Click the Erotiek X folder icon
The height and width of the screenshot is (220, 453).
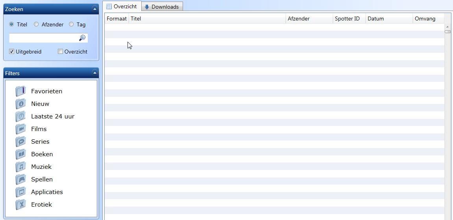tap(20, 204)
